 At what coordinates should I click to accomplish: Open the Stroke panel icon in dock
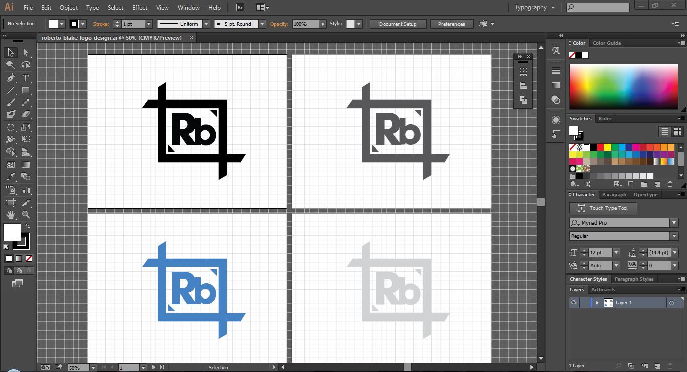[556, 71]
